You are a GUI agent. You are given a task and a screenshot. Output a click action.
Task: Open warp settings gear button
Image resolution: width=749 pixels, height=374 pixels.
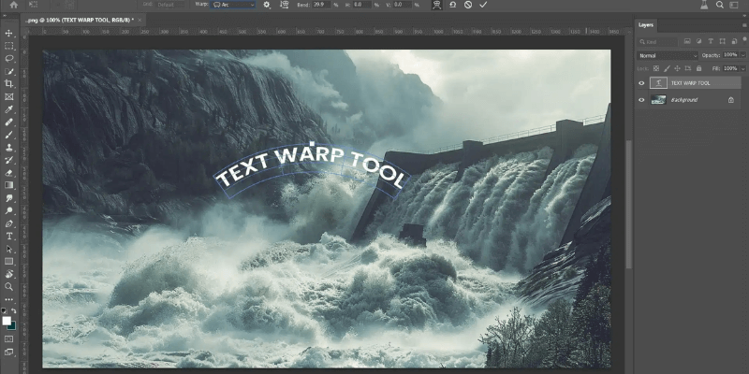pyautogui.click(x=267, y=5)
